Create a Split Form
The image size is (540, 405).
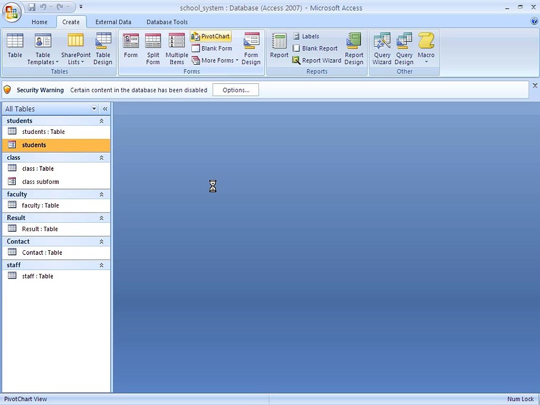152,49
